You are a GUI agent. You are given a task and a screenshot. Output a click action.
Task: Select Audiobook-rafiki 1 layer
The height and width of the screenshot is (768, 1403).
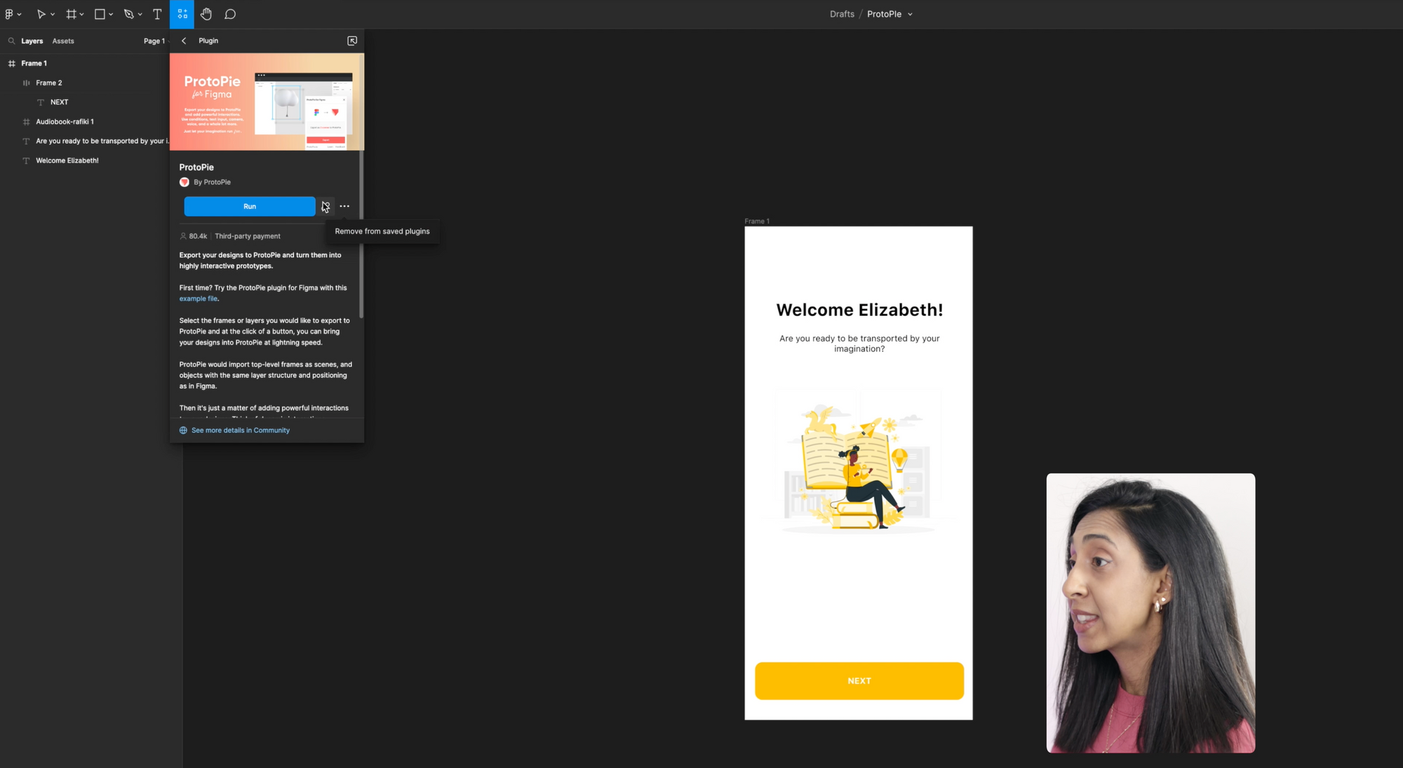pos(65,121)
